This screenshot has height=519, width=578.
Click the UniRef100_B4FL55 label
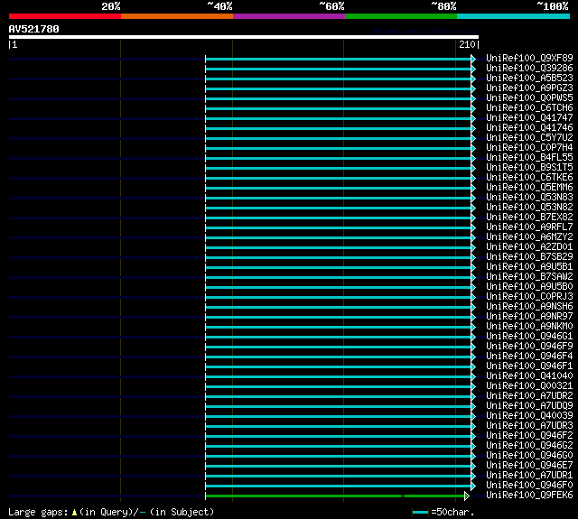pos(529,158)
